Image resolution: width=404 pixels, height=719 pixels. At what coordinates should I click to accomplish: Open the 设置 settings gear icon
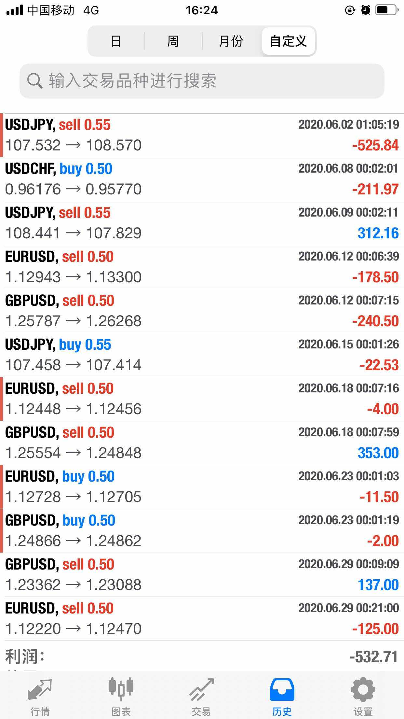click(363, 690)
